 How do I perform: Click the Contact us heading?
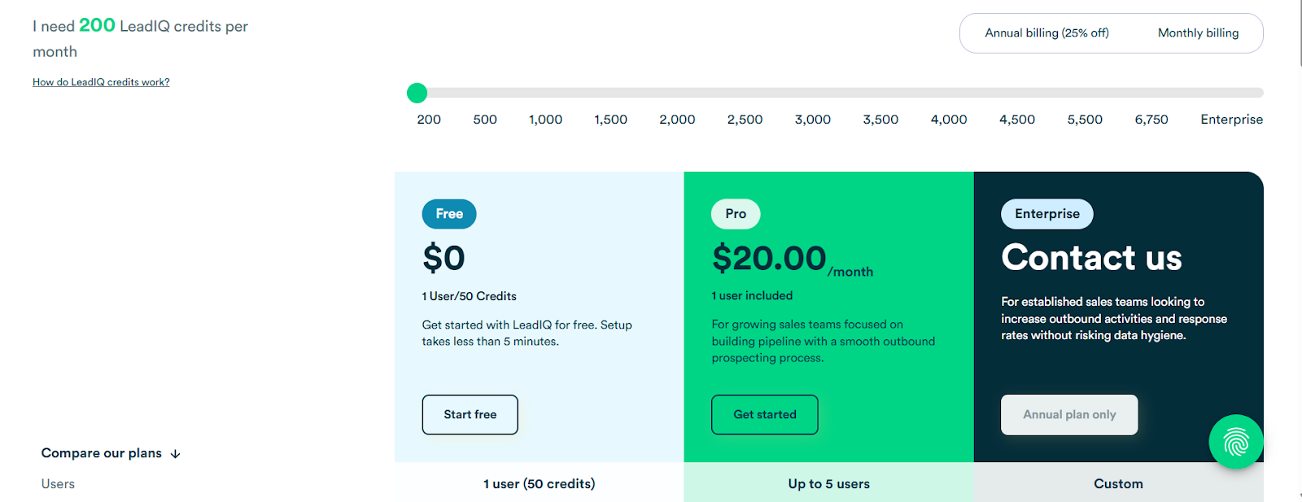(1091, 258)
